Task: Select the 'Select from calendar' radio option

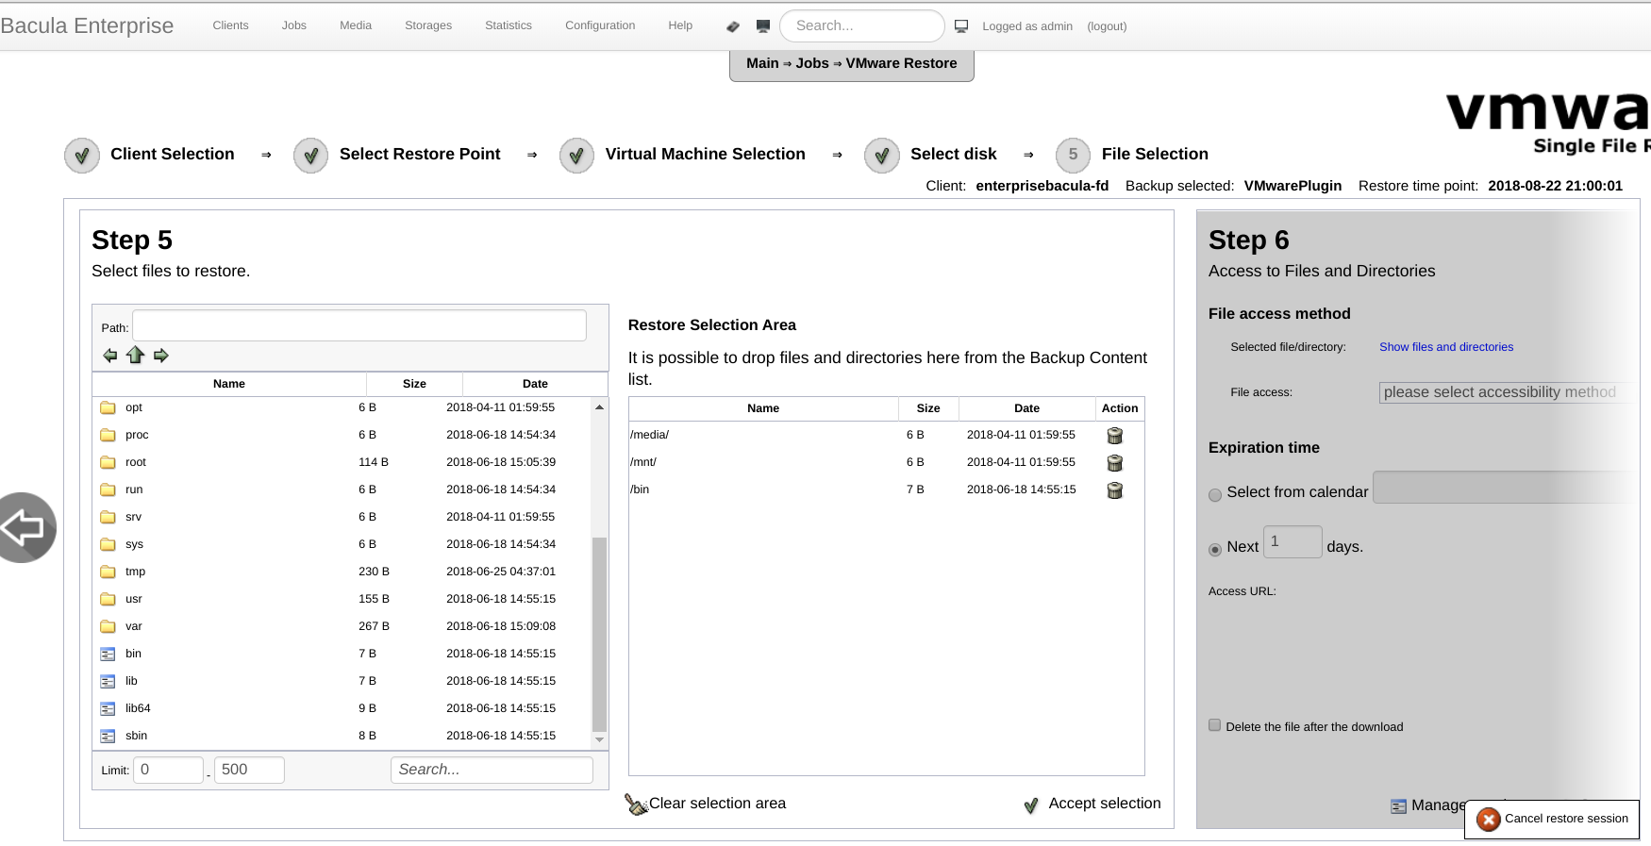Action: tap(1215, 494)
